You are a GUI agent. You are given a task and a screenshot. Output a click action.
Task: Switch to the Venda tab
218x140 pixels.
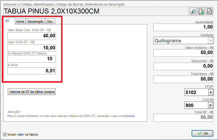[20, 21]
